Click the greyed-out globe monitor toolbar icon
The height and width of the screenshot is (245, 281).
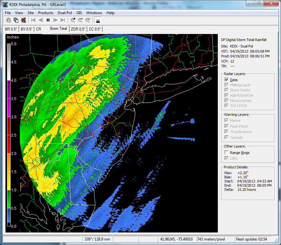[x=8, y=20]
